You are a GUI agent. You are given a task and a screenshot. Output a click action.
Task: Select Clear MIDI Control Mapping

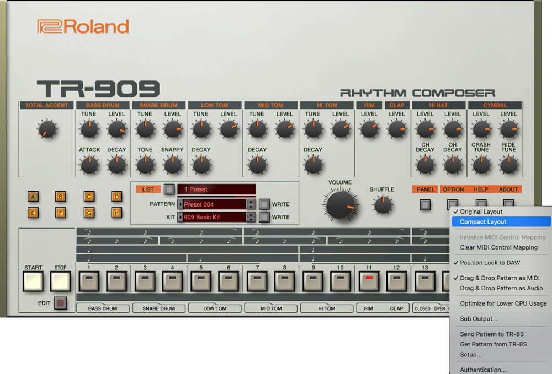(501, 247)
